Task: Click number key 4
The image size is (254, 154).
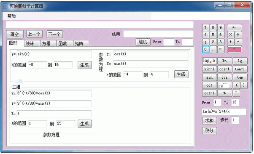Action: [205, 35]
